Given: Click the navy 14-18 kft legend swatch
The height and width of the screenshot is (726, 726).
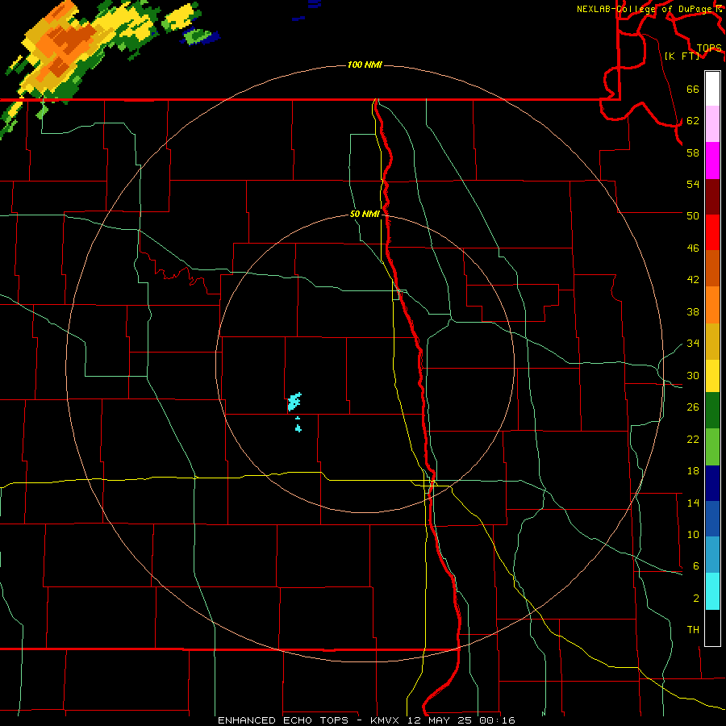Looking at the screenshot, I should tap(712, 483).
